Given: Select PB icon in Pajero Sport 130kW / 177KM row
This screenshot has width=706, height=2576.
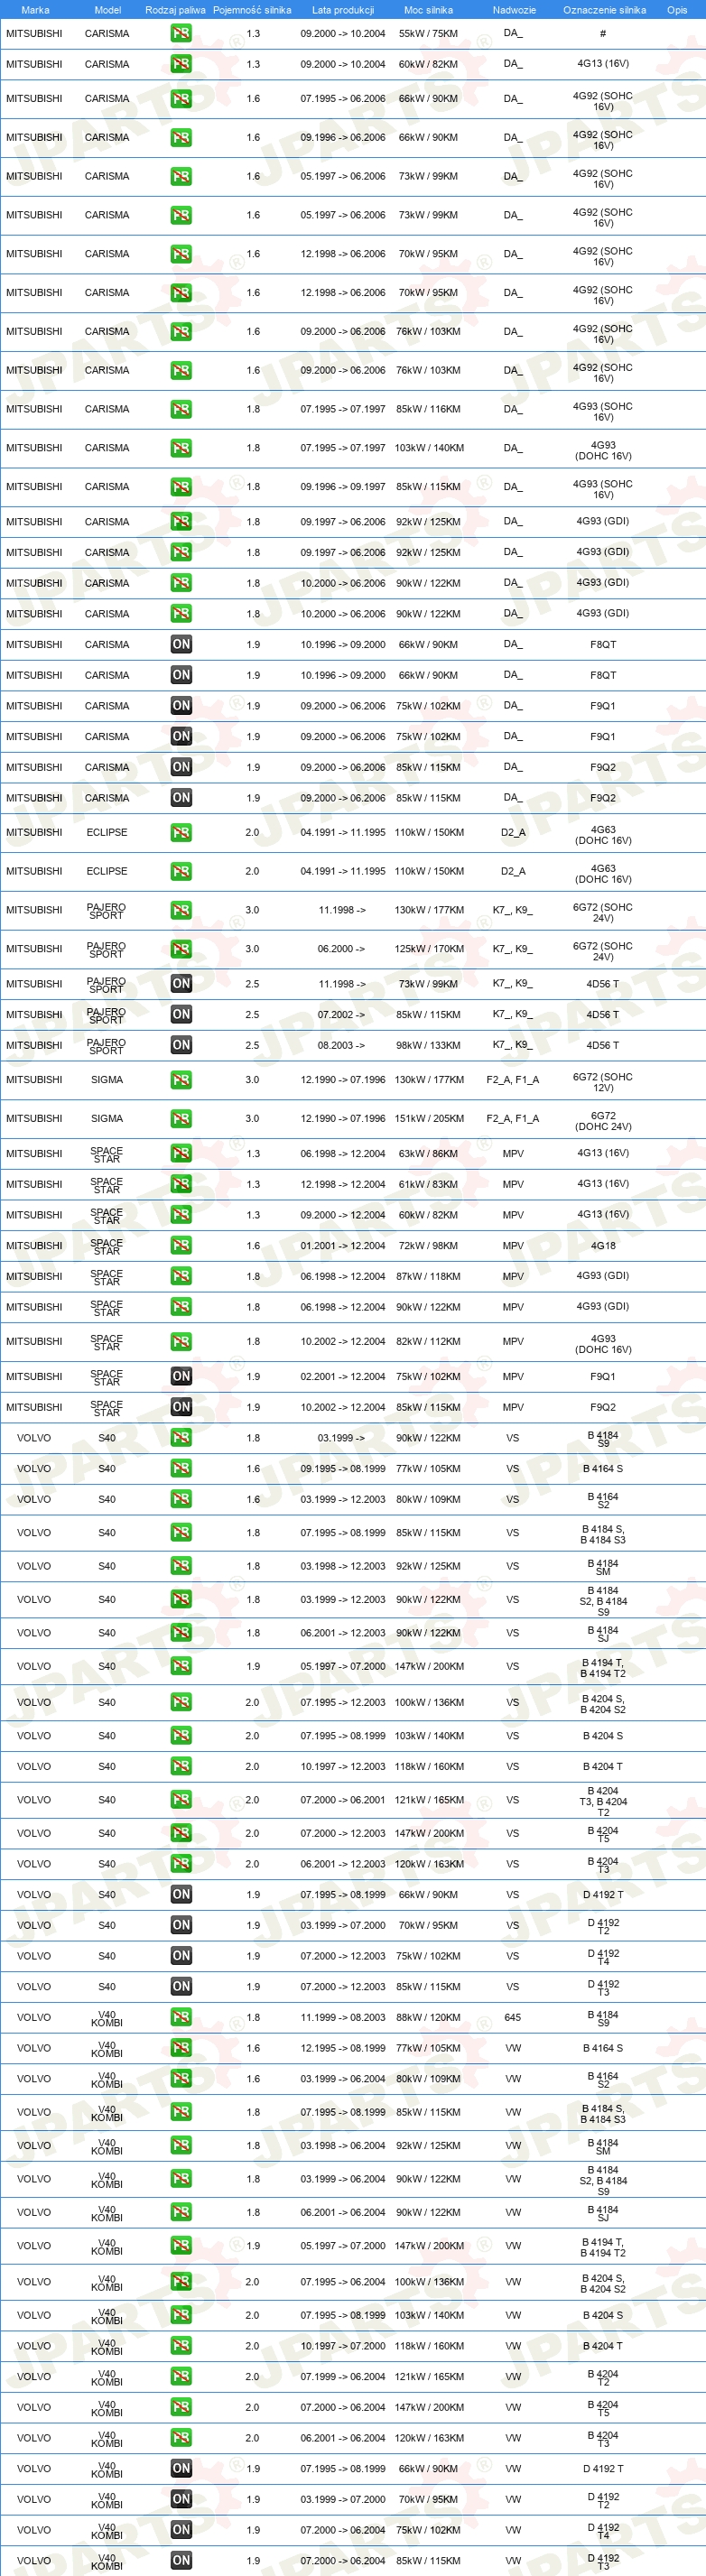Looking at the screenshot, I should click(x=181, y=910).
